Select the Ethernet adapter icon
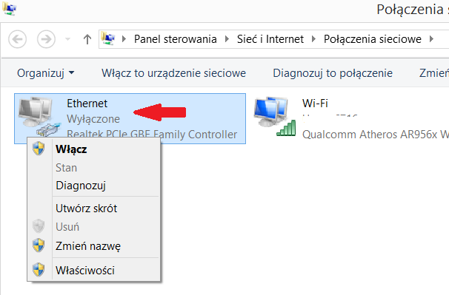The width and height of the screenshot is (449, 295). pyautogui.click(x=39, y=117)
